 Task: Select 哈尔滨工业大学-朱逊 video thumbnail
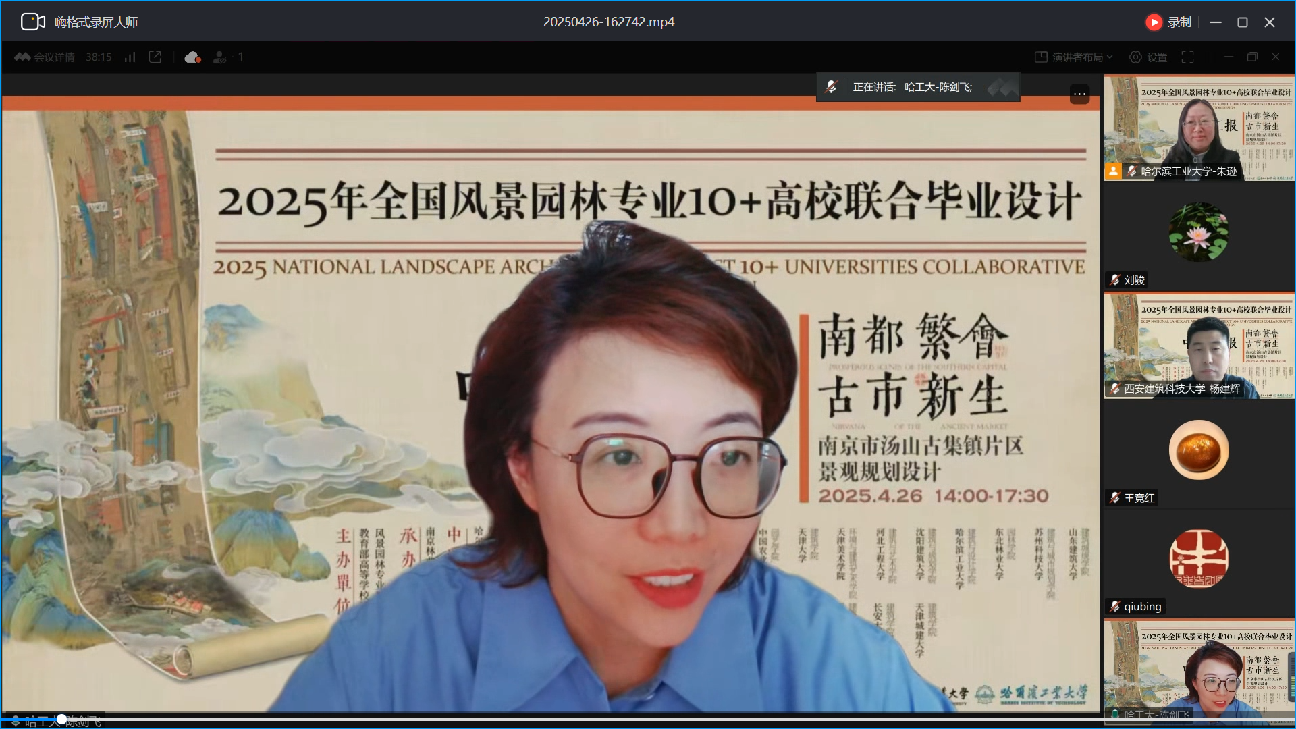tap(1199, 127)
